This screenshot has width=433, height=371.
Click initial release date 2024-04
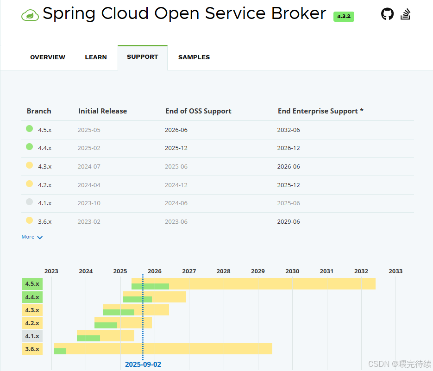coord(89,185)
